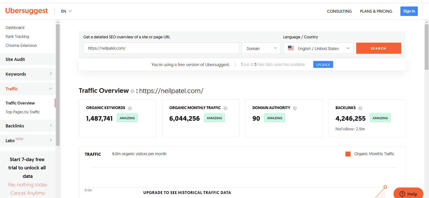Viewport: 429px width, 198px height.
Task: Open the Domain type dropdown
Action: [261, 48]
